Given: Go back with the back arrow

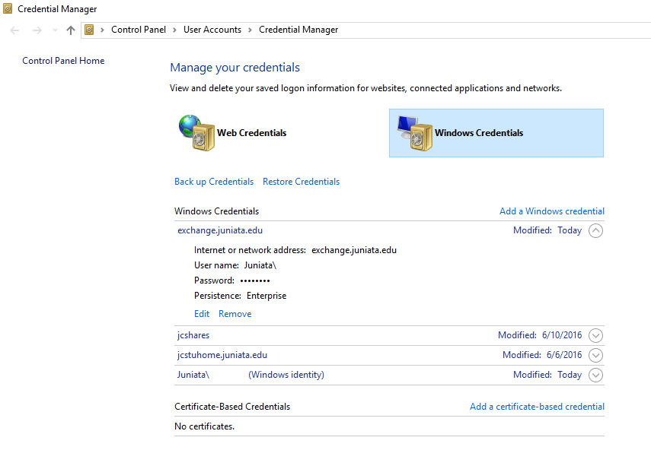Looking at the screenshot, I should [x=14, y=30].
